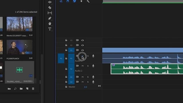Toggle sync lock on Audio 2 track
The width and height of the screenshot is (183, 103).
click(77, 66)
